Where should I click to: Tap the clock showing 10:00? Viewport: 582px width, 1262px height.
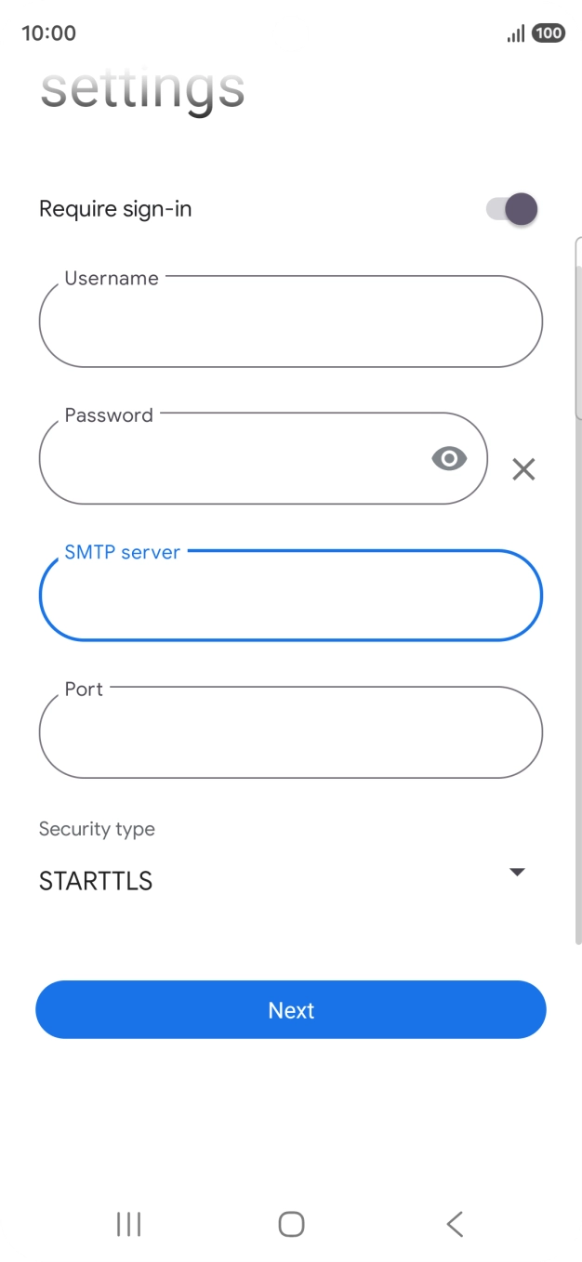(x=48, y=33)
